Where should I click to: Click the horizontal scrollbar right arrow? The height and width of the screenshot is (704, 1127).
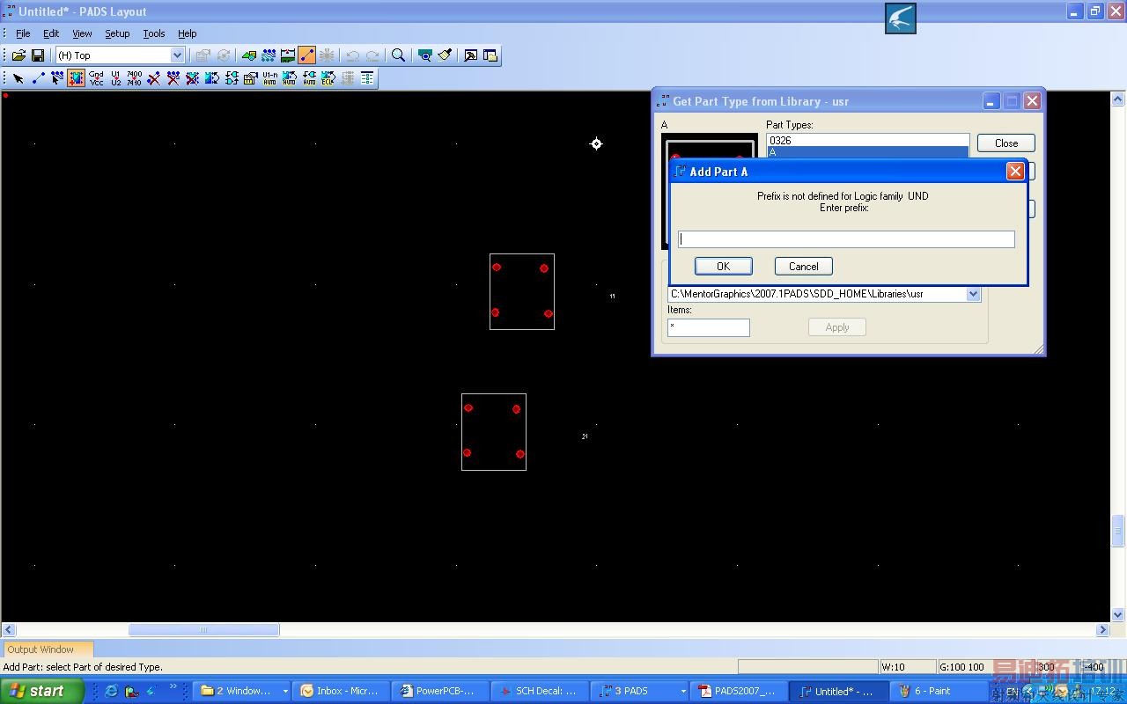[x=1102, y=629]
